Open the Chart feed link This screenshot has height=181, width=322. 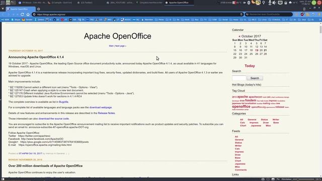click(238, 161)
